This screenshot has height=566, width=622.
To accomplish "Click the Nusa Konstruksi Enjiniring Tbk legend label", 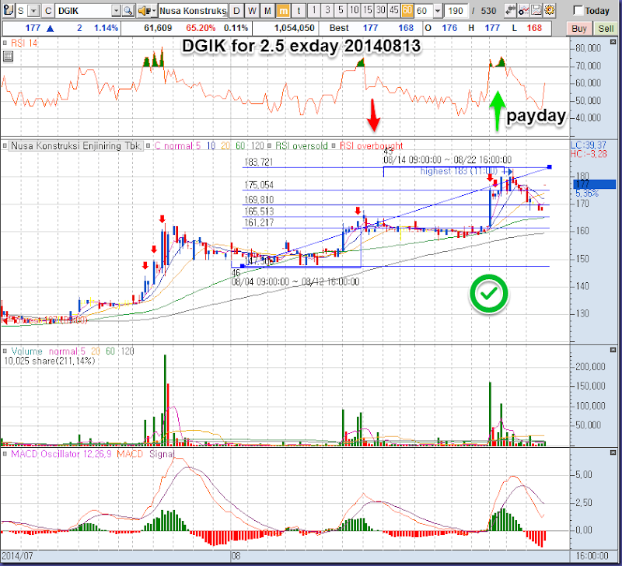I will point(75,146).
